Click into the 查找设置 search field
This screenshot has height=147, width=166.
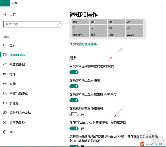pos(29,24)
